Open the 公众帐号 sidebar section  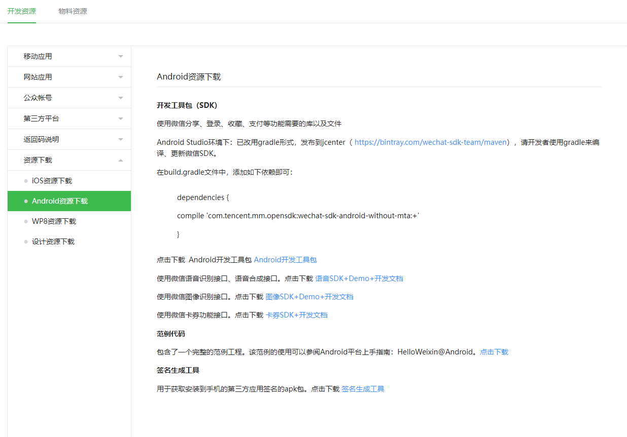[69, 98]
